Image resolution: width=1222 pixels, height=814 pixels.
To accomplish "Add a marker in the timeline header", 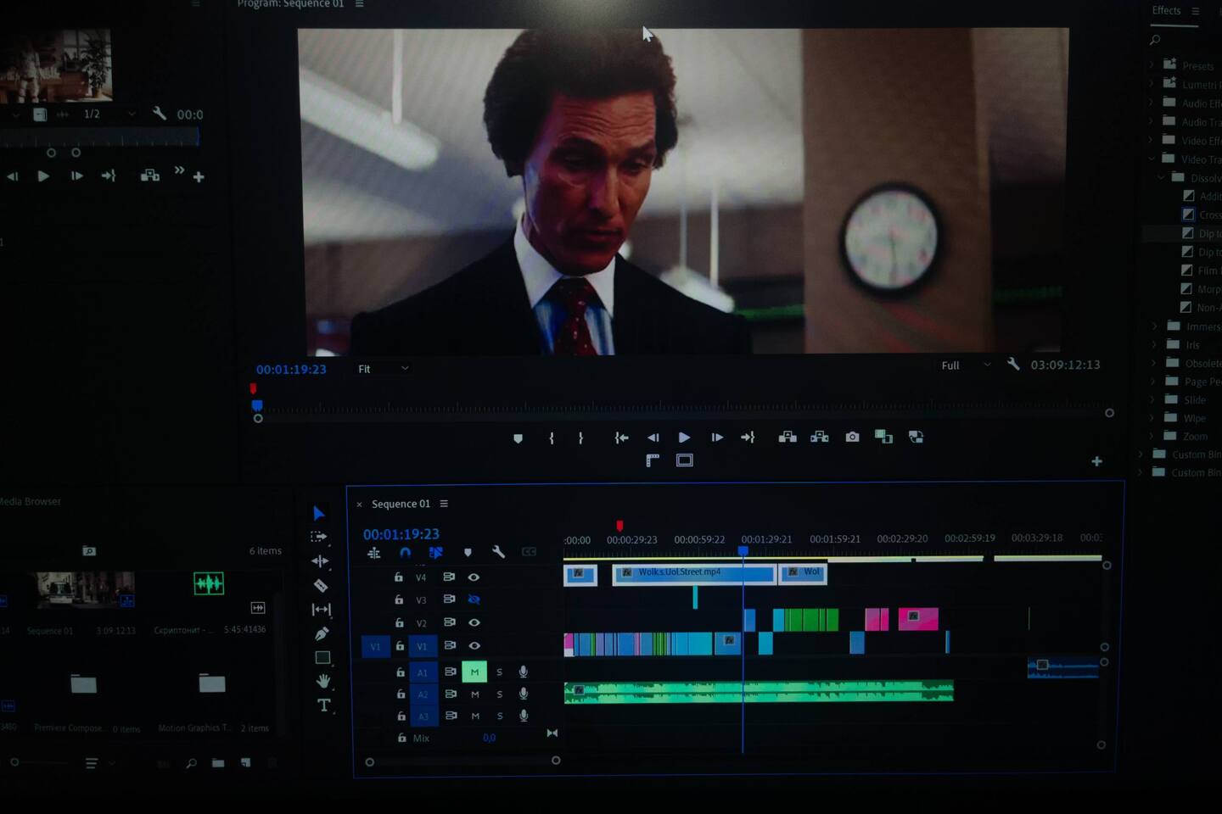I will pos(468,552).
